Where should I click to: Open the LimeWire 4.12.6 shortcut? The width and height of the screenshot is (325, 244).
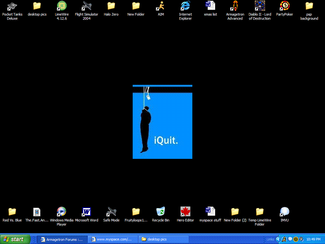[x=62, y=6]
